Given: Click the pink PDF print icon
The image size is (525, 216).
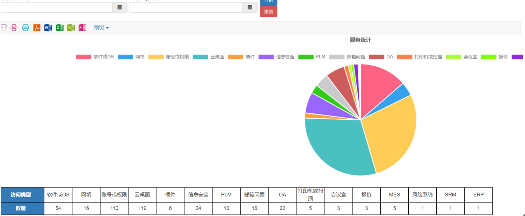Looking at the screenshot, I should click(14, 28).
